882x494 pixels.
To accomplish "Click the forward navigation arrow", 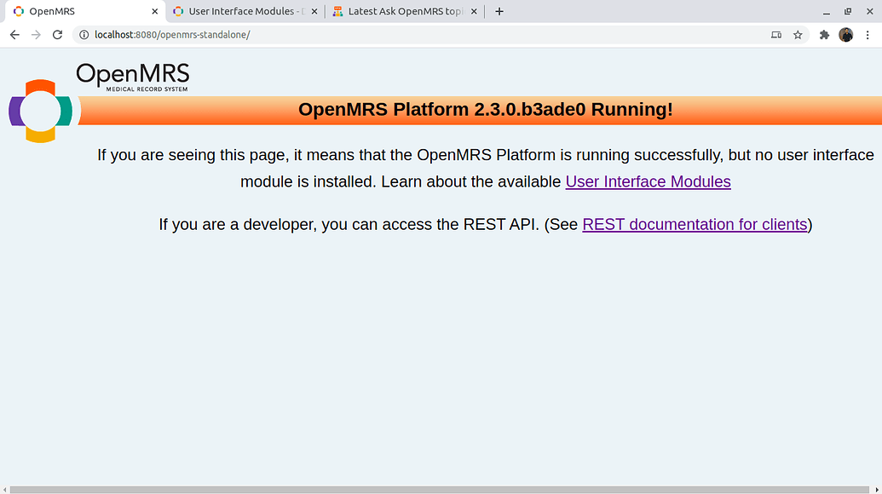I will click(36, 35).
